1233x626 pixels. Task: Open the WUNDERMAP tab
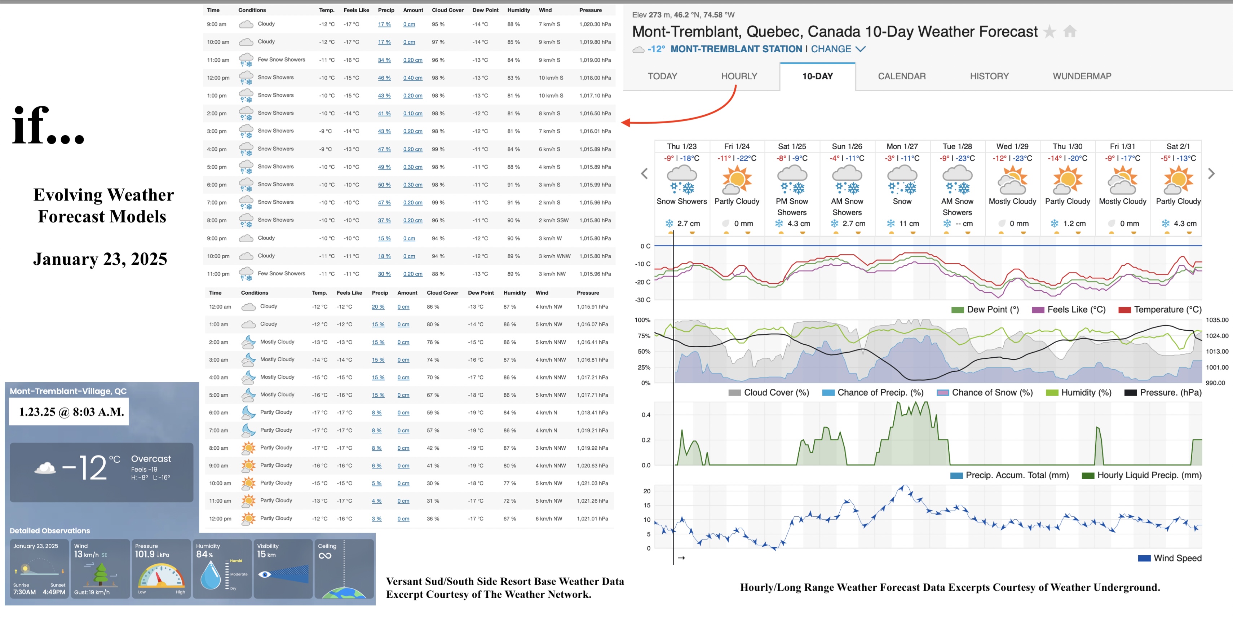tap(1082, 76)
